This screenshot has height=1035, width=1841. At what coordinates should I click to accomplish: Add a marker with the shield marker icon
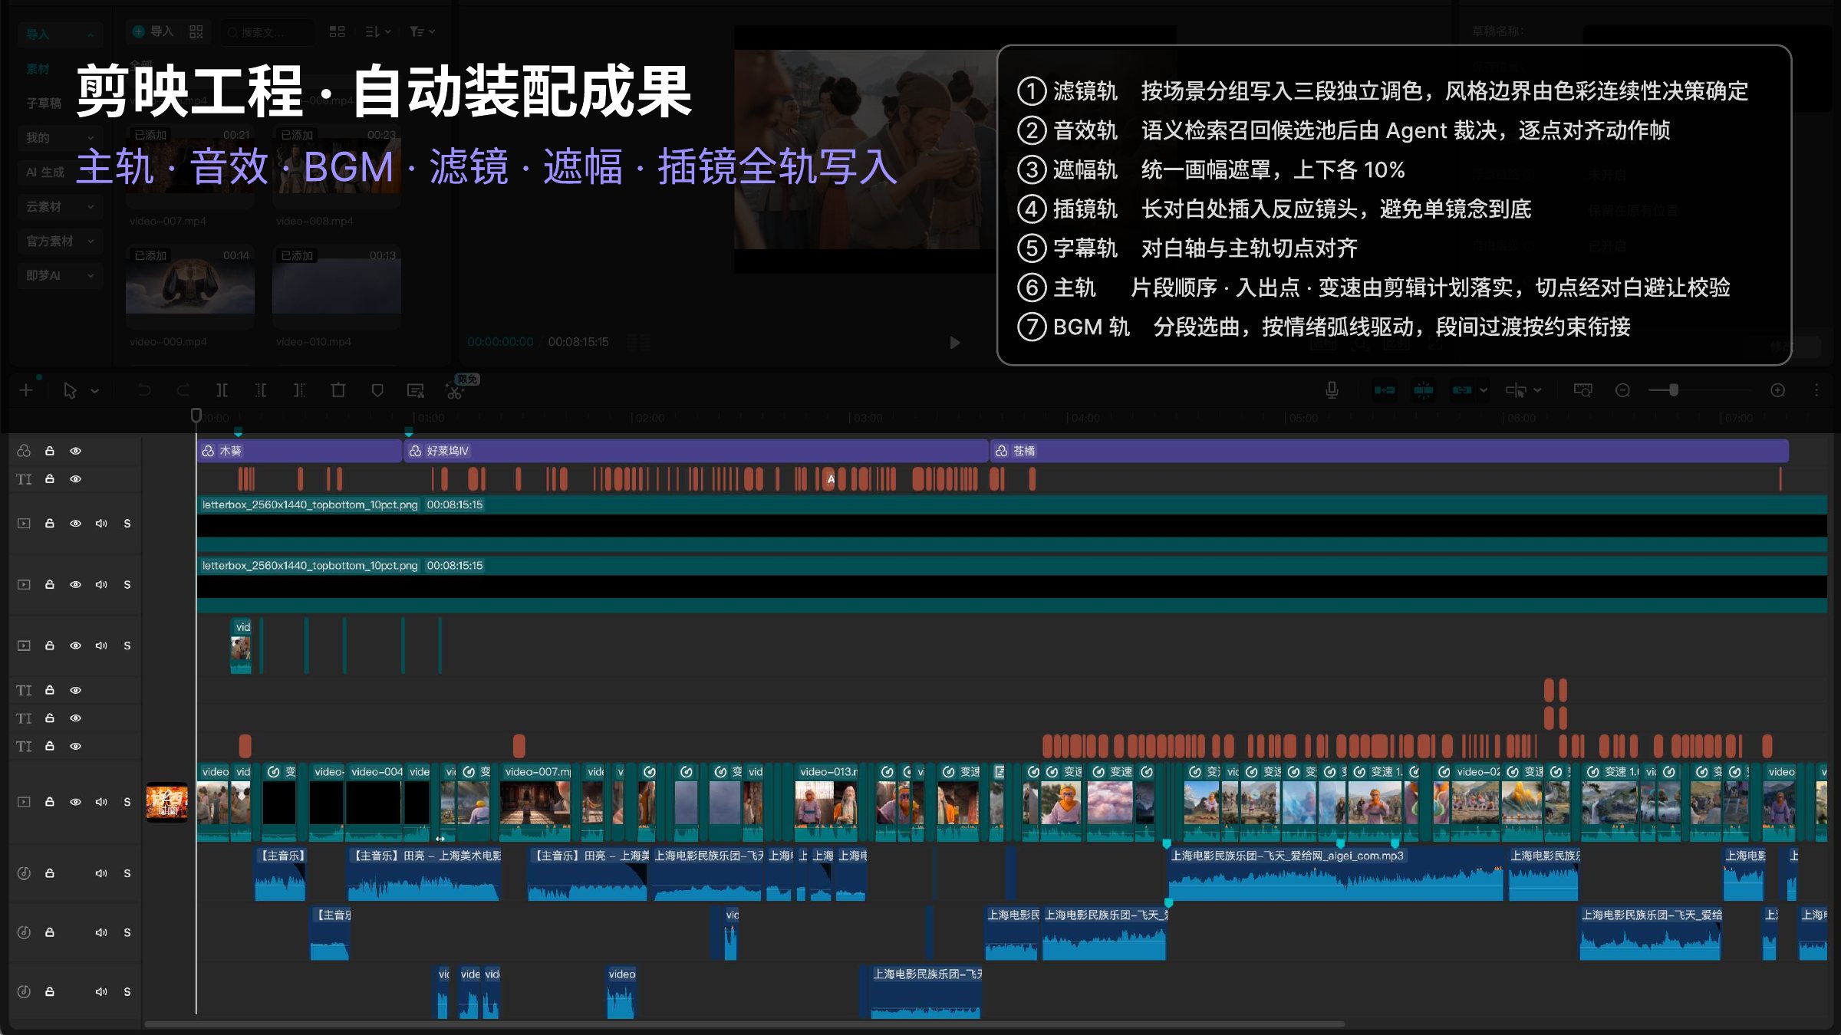(x=377, y=391)
